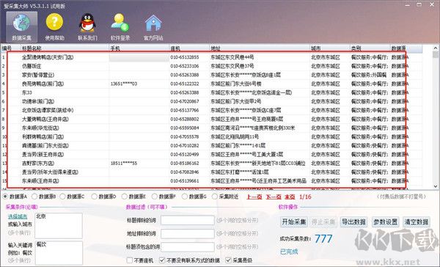Click the 停止采集 button
The image size is (440, 267).
pyautogui.click(x=323, y=222)
